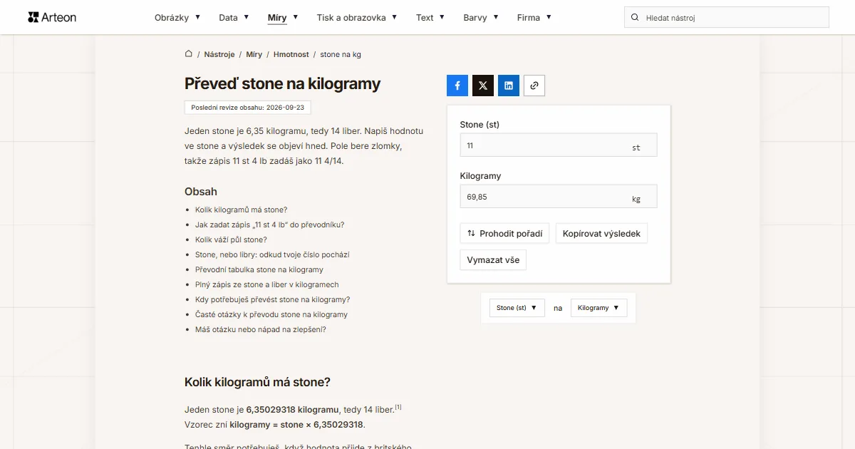The height and width of the screenshot is (449, 855).
Task: Jump to Jak zadat zápis „11 st 4 lb“
Action: (269, 224)
